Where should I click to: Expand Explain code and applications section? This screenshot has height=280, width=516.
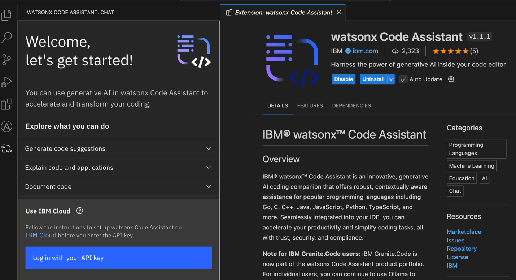click(119, 168)
